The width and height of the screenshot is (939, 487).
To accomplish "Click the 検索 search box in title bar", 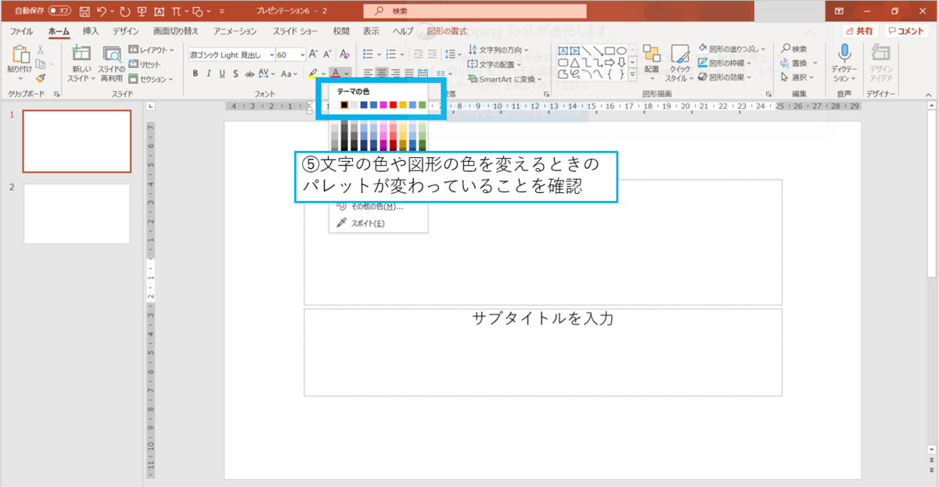I will click(x=476, y=12).
